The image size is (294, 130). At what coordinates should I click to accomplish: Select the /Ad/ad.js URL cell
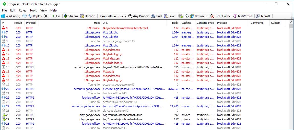(109, 72)
